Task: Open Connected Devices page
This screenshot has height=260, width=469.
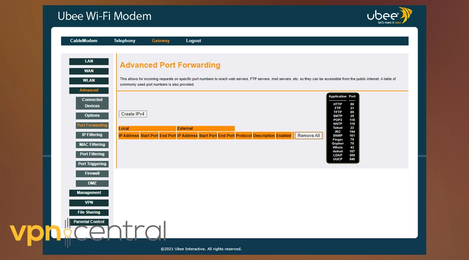Action: pos(92,102)
